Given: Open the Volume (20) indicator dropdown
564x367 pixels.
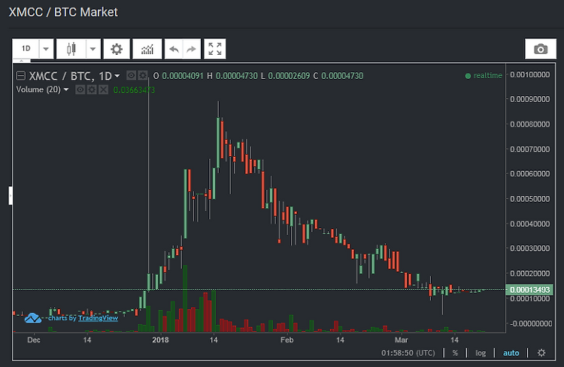Looking at the screenshot, I should 66,89.
